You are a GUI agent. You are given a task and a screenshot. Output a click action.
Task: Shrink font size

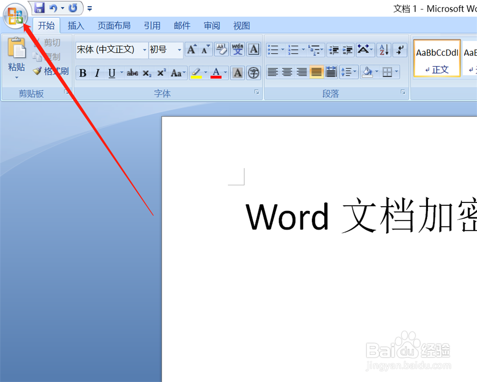tap(205, 49)
